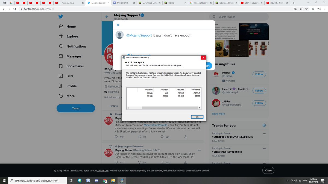
Task: Select the 222GB volume row
Action: click(164, 93)
